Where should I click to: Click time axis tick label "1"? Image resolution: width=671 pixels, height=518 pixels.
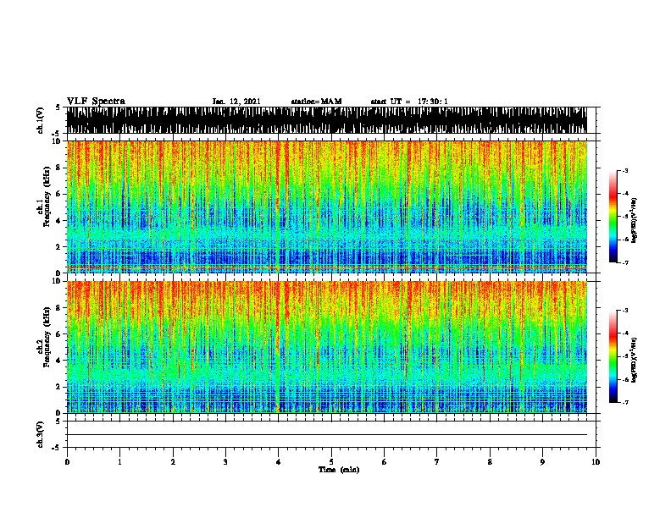119,462
